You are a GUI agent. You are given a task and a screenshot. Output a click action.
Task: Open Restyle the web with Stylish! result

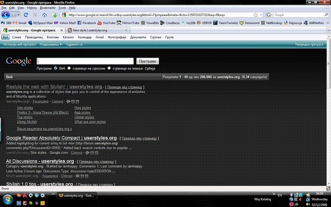(54, 87)
